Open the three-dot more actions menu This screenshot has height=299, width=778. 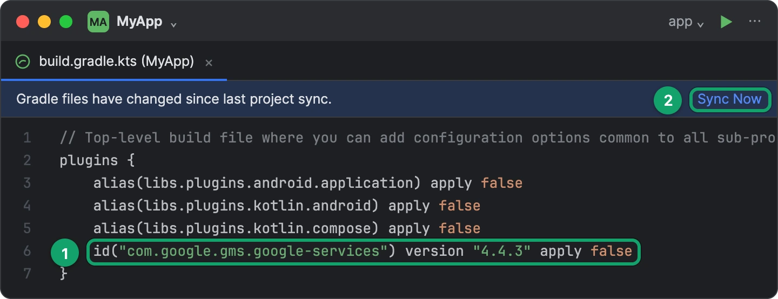pos(755,22)
